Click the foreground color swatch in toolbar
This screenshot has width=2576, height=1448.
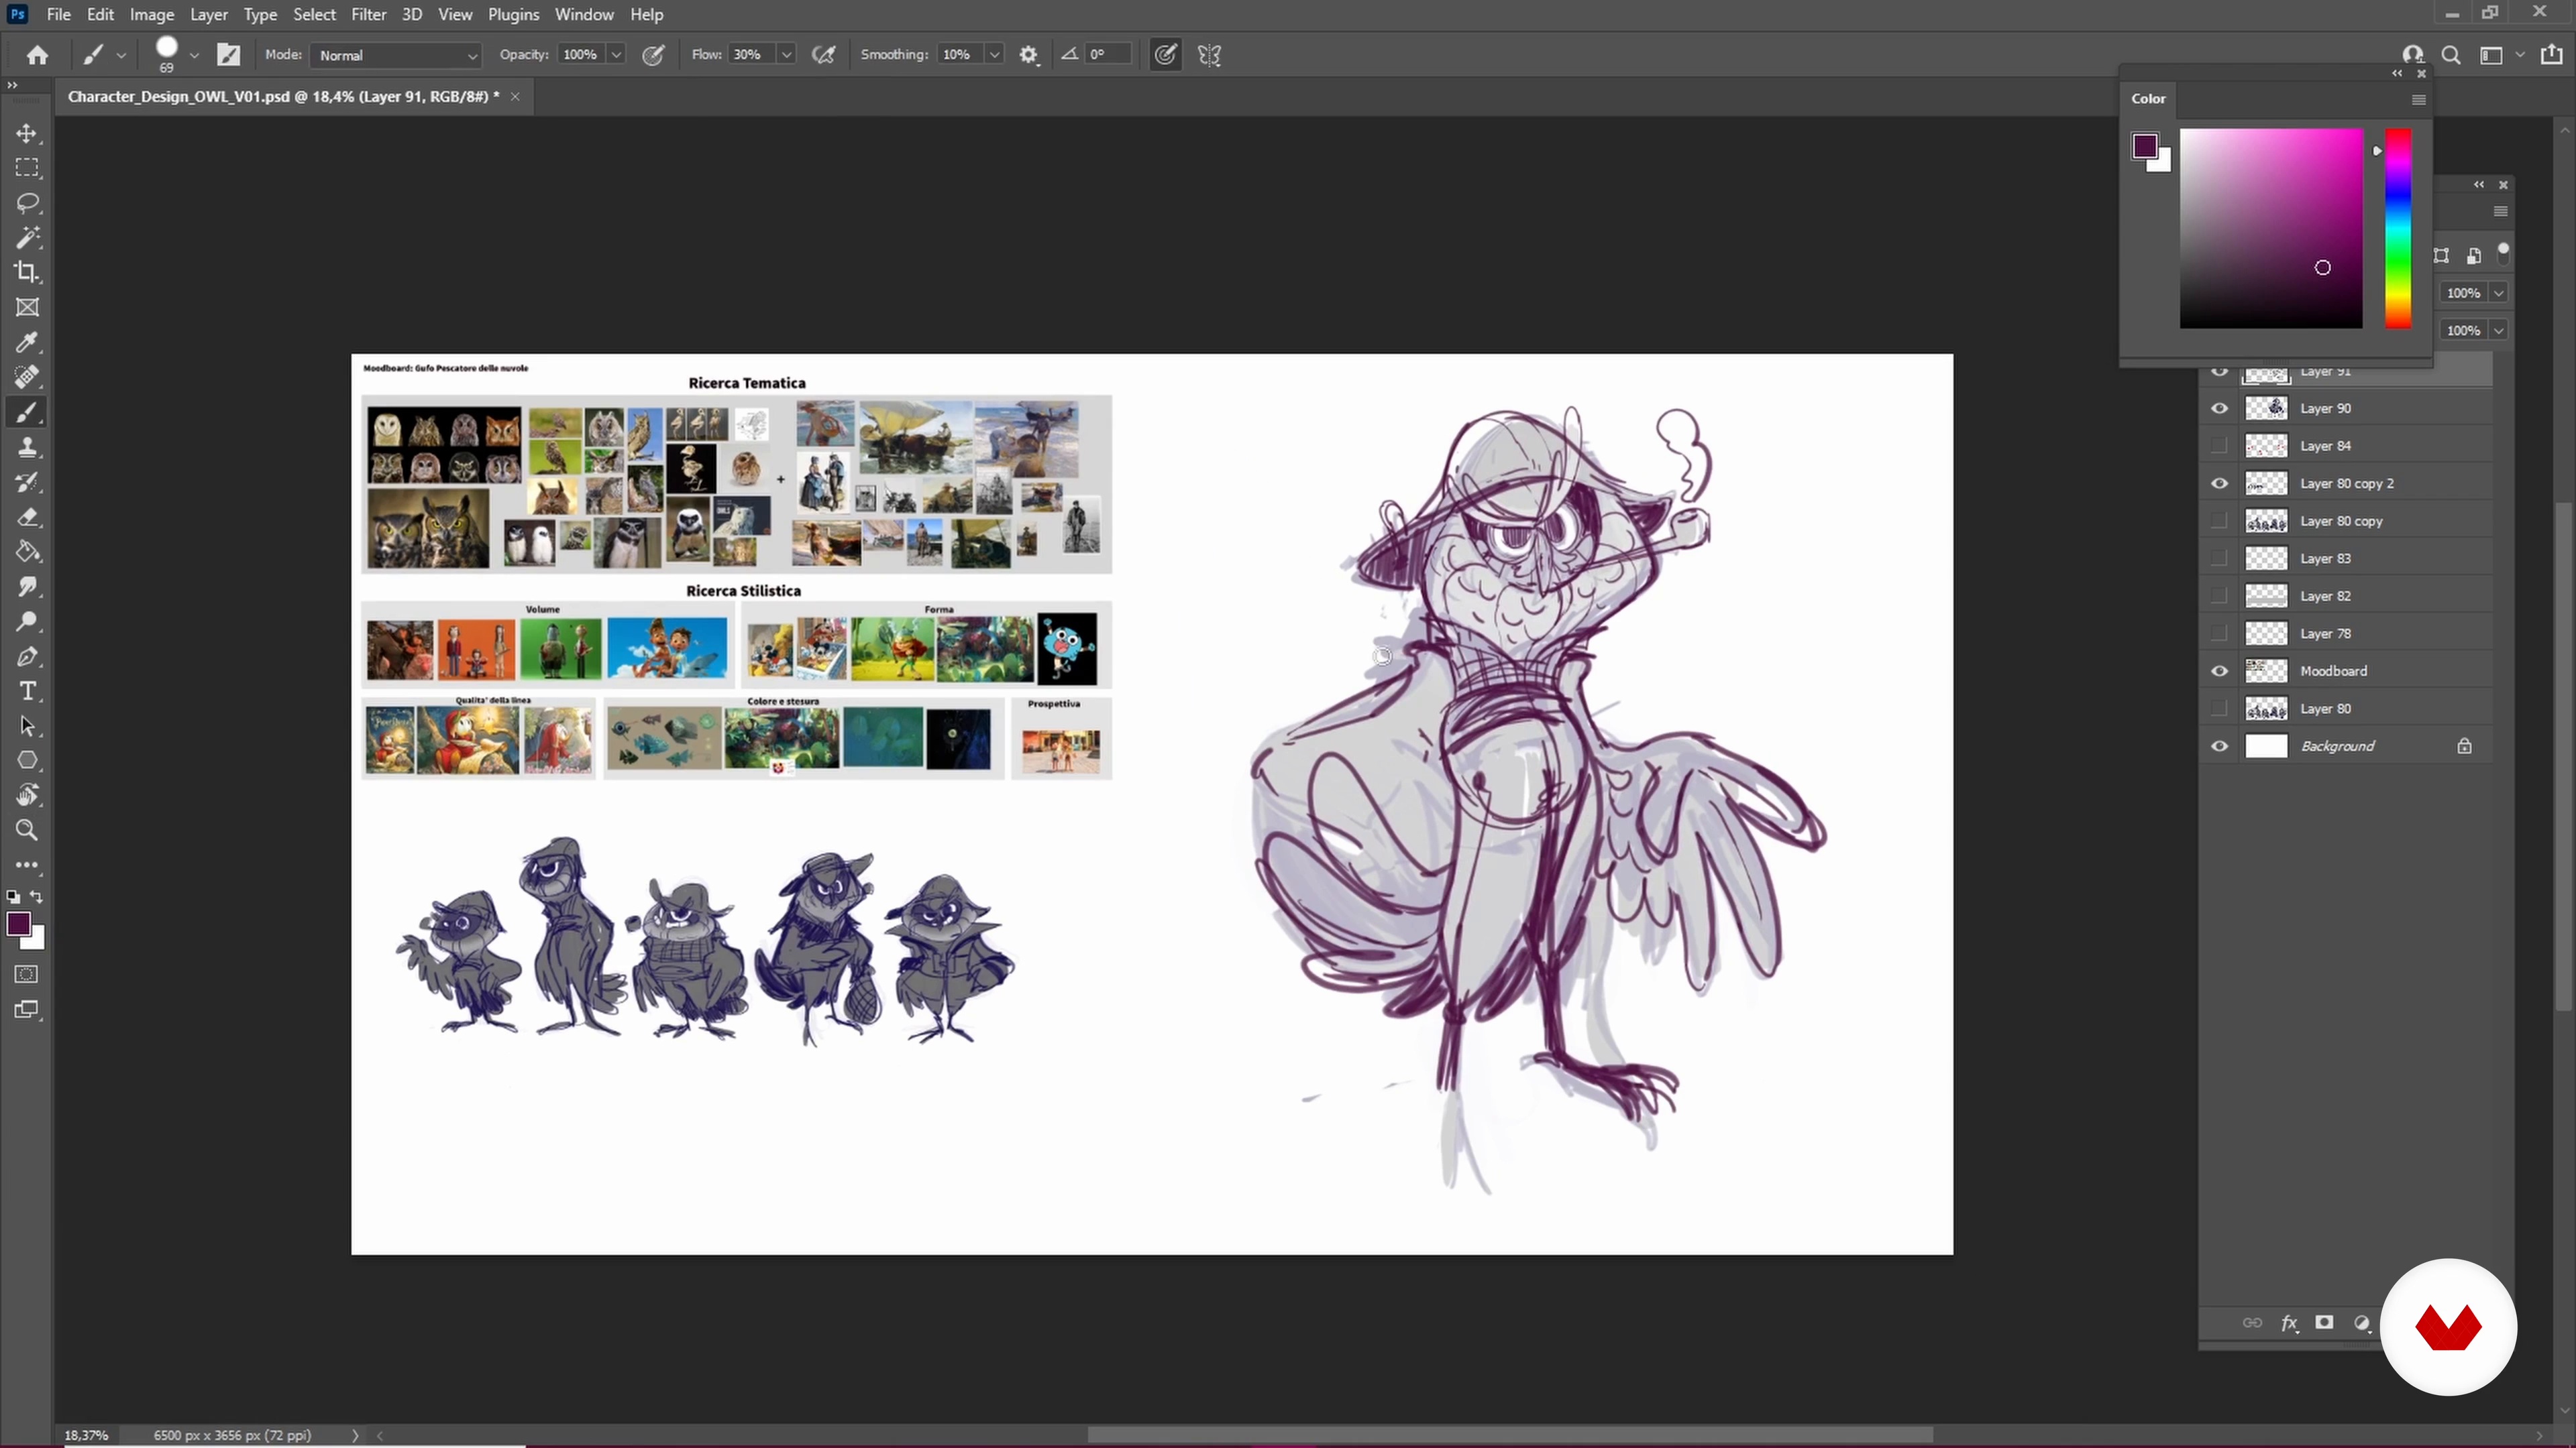(18, 924)
